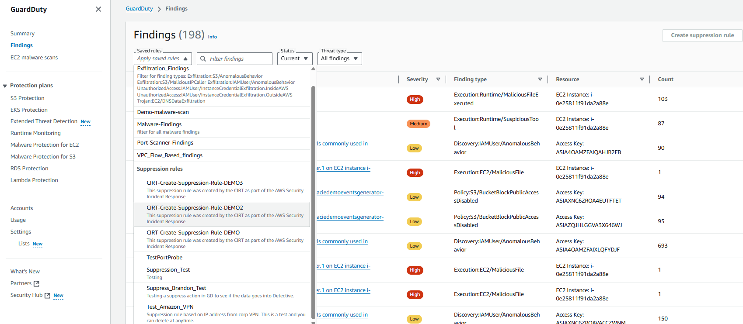743x324 pixels.
Task: Click the magnifier icon in Filter findings
Action: pyautogui.click(x=203, y=59)
